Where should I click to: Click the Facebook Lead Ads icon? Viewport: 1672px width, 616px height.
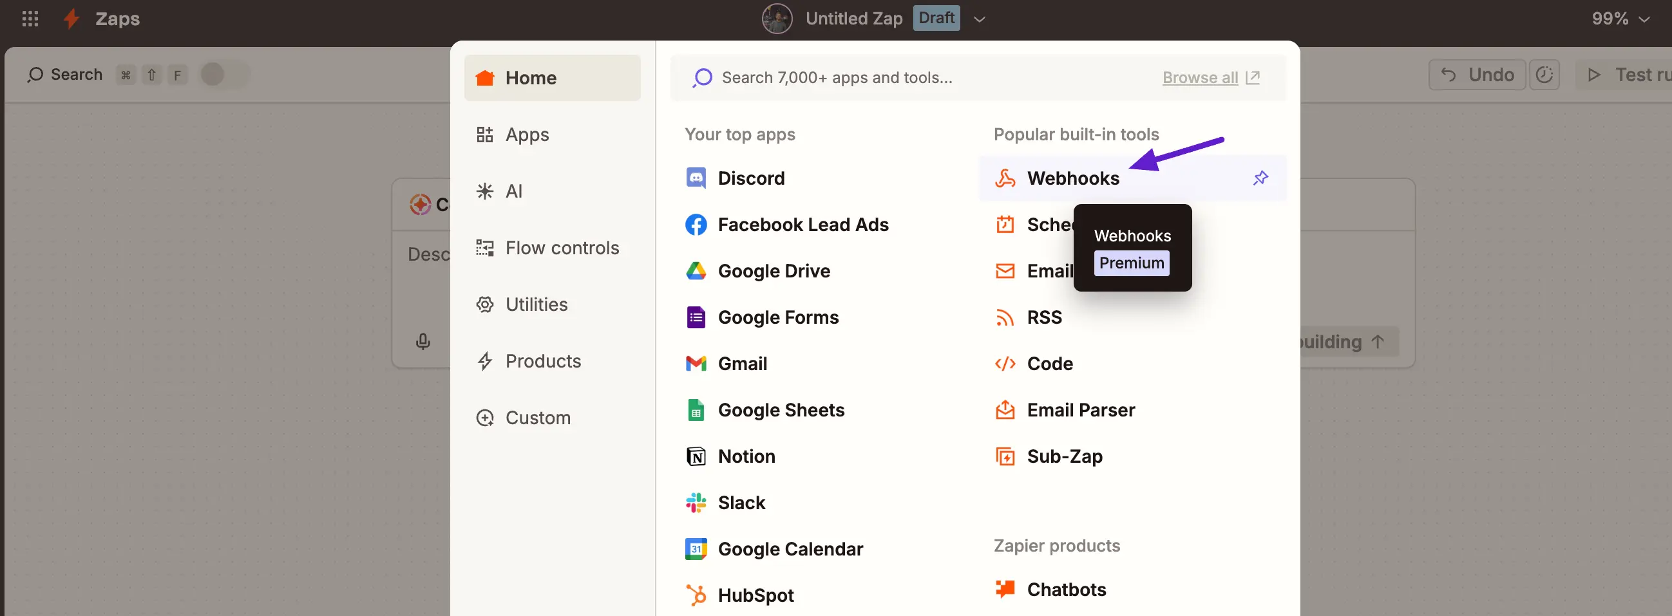(696, 225)
